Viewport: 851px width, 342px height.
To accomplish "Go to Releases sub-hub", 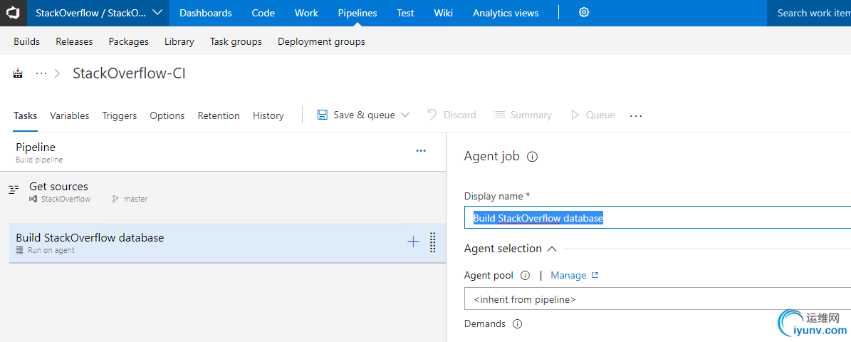I will point(74,41).
